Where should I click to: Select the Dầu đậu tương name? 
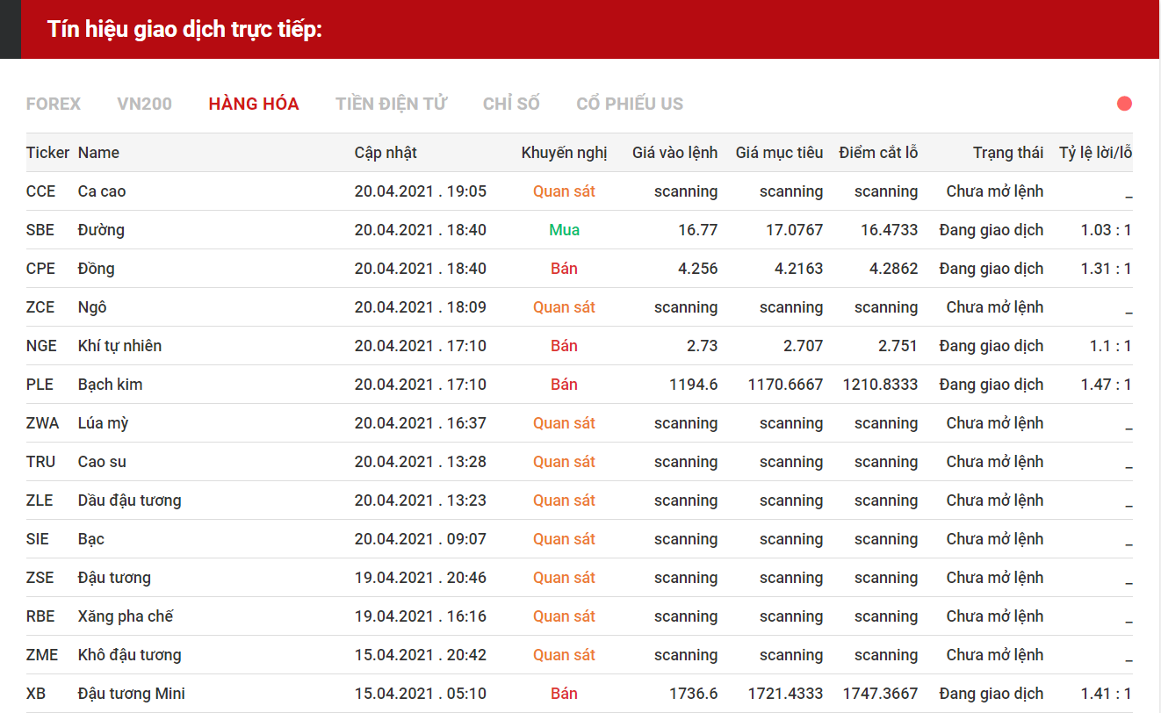pos(130,501)
